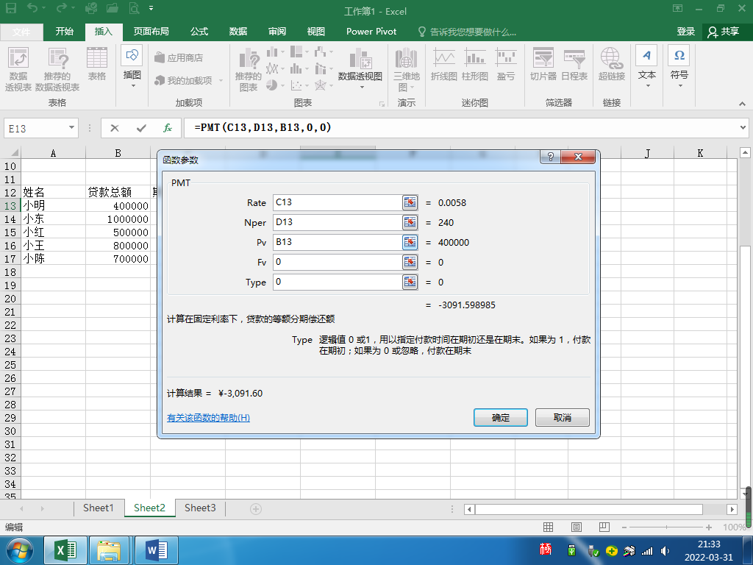Cancel formula entry with the X icon

[x=114, y=128]
